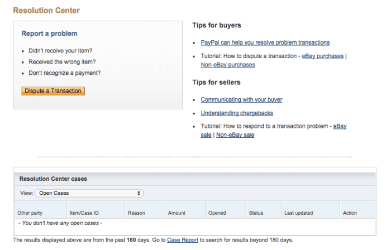Viewport: 391px width, 250px height.
Task: Follow the Non-eBay sale tutorial link
Action: tap(235, 135)
